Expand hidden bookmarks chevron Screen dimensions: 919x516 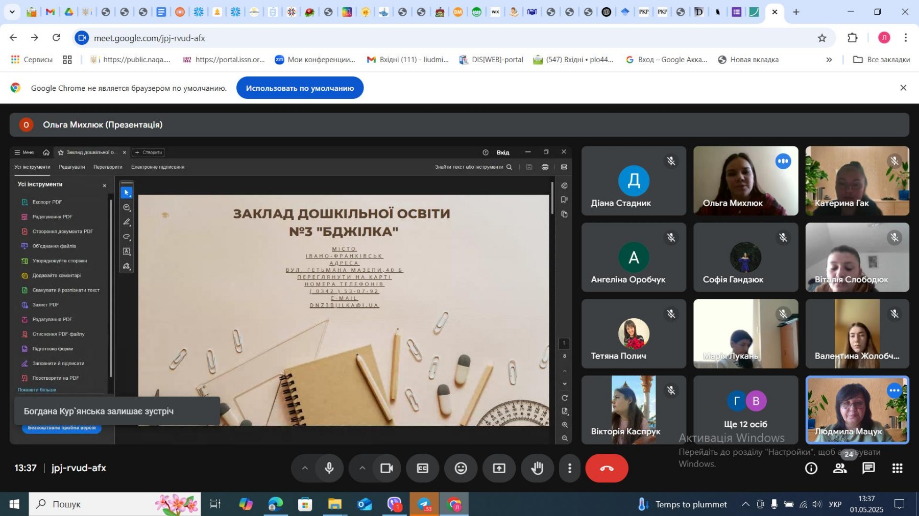(x=829, y=60)
